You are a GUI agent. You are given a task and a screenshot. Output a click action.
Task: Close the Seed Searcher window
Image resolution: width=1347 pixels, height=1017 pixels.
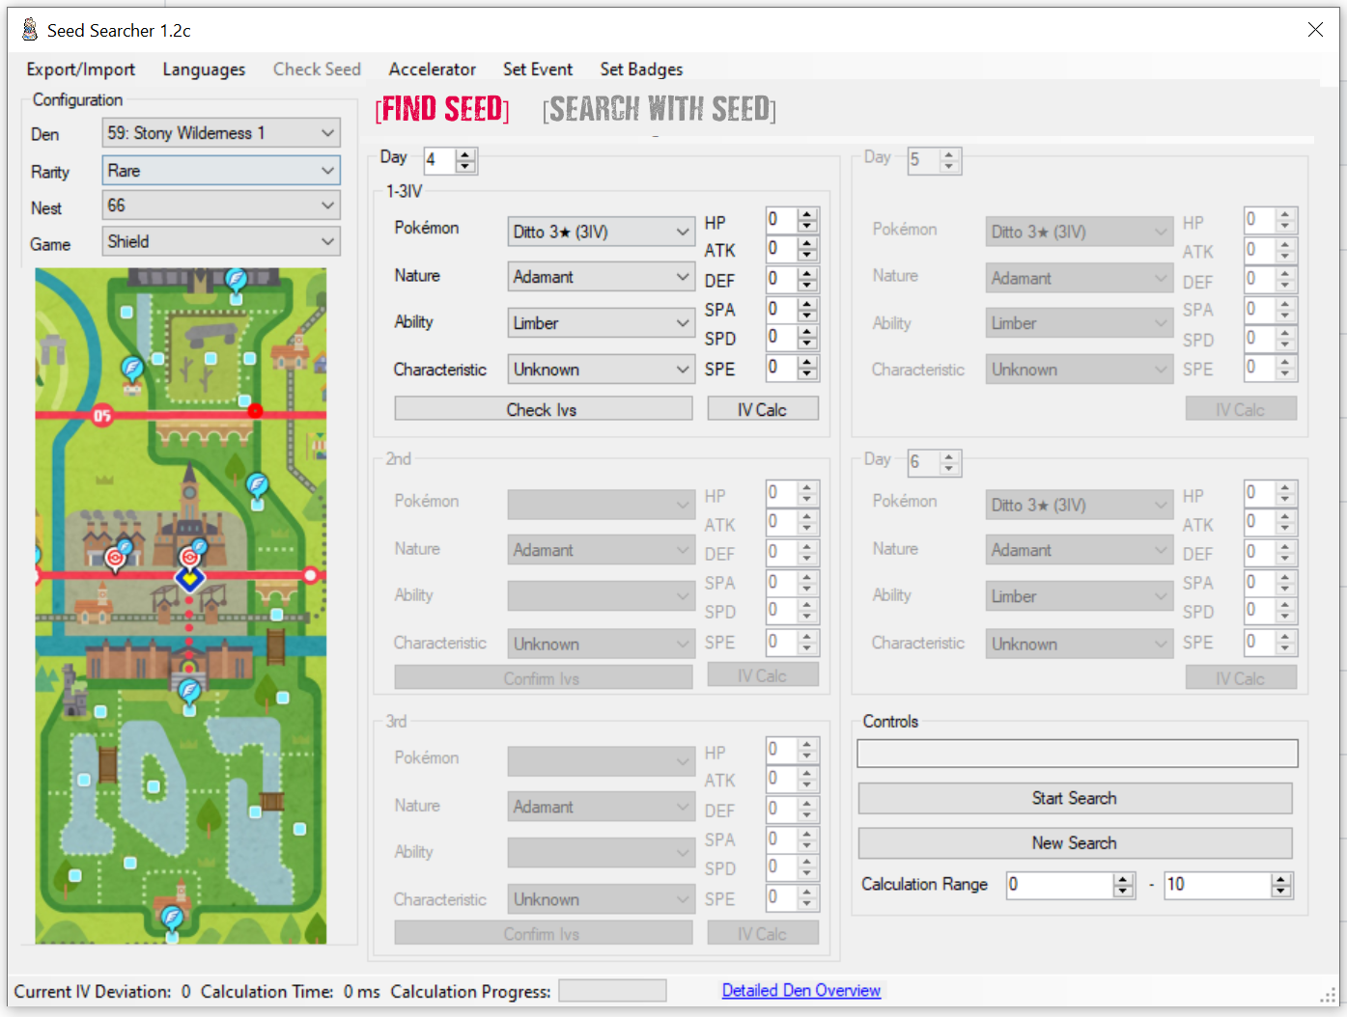tap(1315, 30)
